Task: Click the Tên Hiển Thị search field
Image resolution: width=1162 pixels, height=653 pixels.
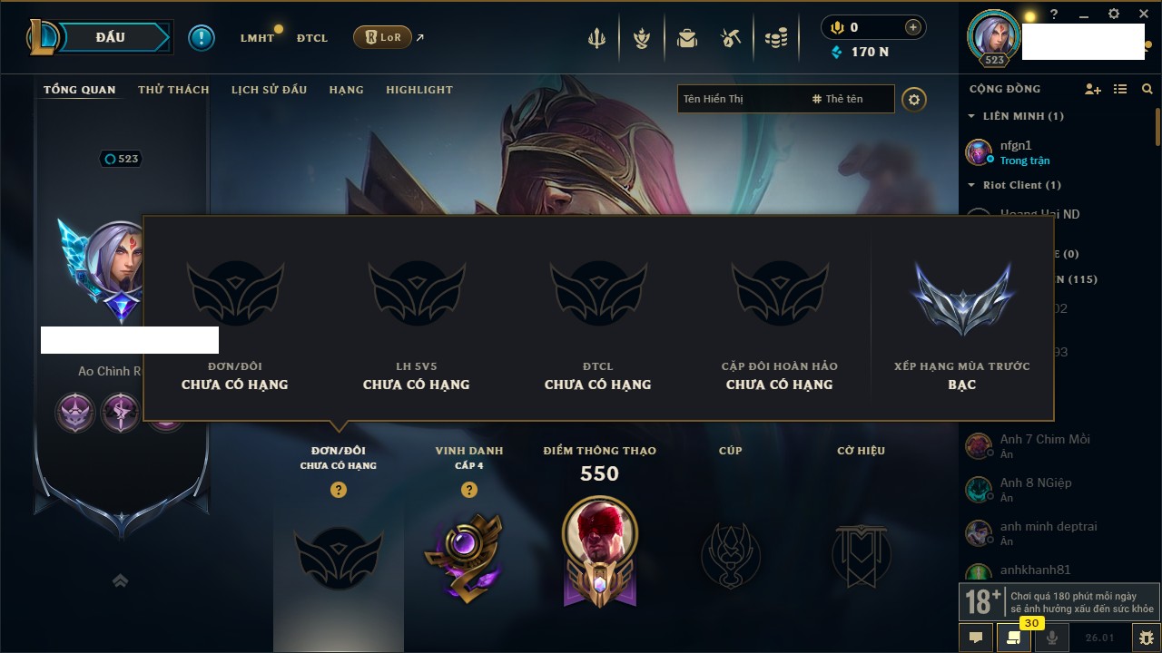Action: click(x=740, y=99)
